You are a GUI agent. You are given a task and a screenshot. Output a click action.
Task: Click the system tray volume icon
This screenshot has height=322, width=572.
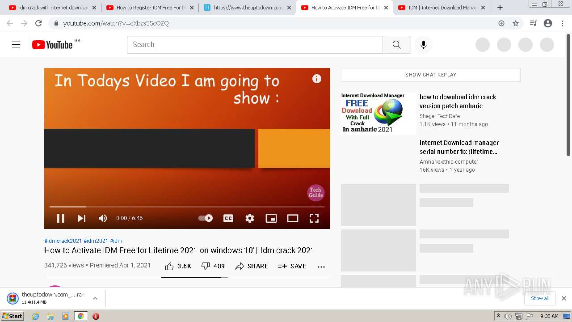coord(508,316)
